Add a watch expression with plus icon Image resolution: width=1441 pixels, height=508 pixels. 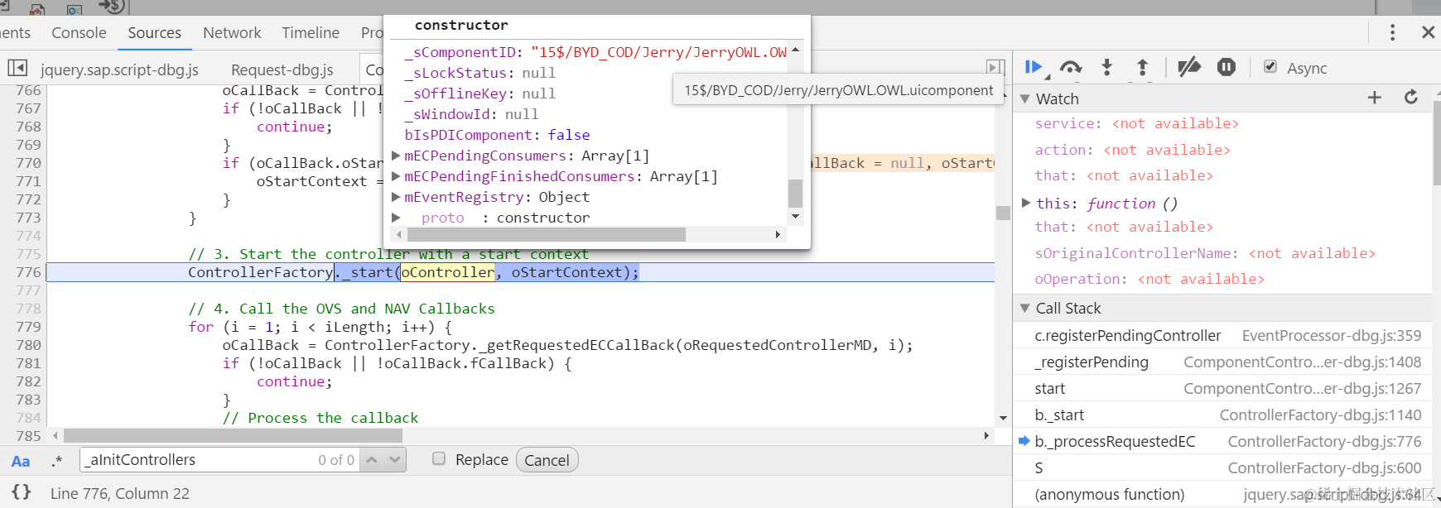1375,98
